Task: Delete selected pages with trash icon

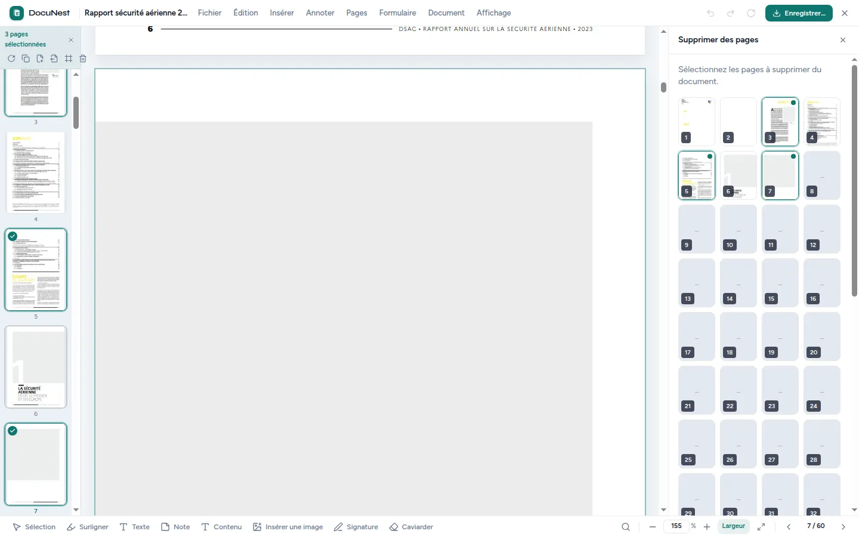Action: [83, 58]
